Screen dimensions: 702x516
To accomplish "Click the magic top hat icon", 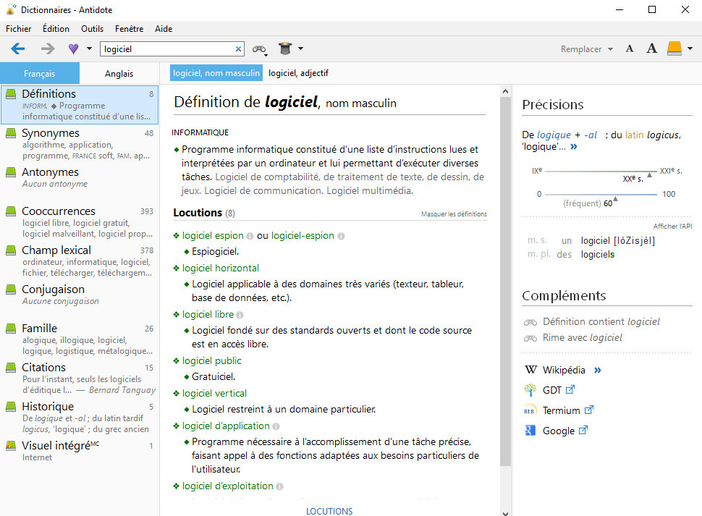I will pos(285,48).
